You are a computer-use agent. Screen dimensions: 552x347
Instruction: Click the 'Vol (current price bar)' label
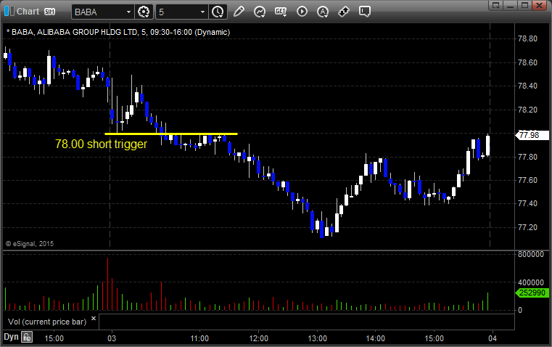coord(47,322)
